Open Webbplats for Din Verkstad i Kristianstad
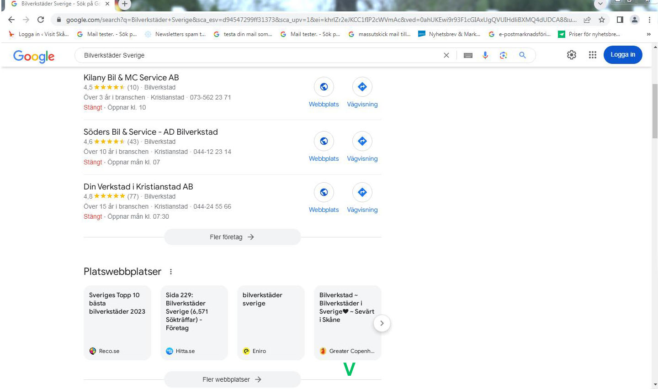658x389 pixels. (324, 198)
